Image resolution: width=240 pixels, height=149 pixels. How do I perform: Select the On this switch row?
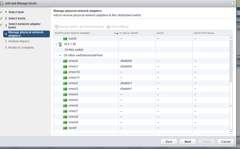[142, 50]
